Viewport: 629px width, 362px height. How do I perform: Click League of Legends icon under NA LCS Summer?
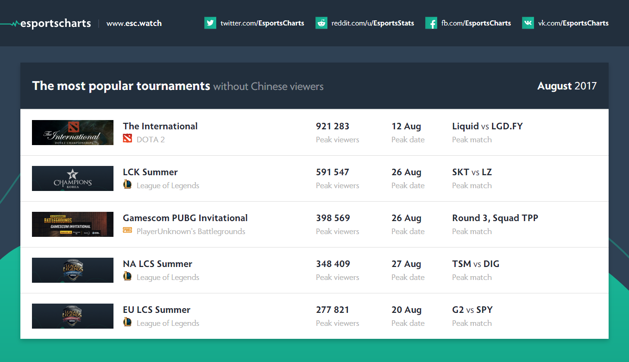pyautogui.click(x=127, y=276)
